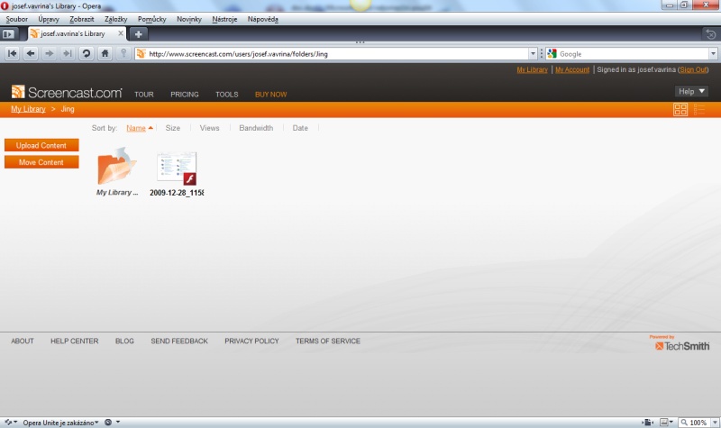Open the My Account link

pos(572,70)
